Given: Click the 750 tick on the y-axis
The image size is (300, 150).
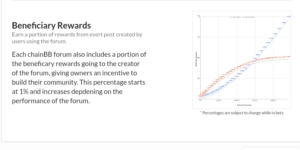Looking at the screenshot, I should pyautogui.click(x=198, y=37).
